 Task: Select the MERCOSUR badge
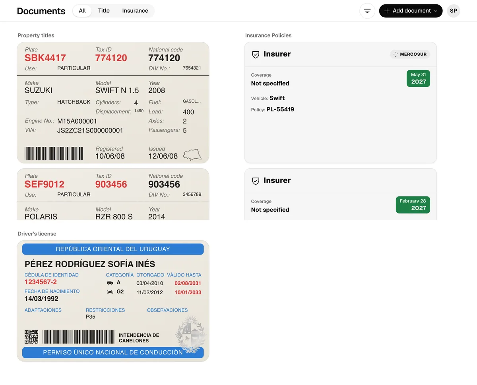410,54
